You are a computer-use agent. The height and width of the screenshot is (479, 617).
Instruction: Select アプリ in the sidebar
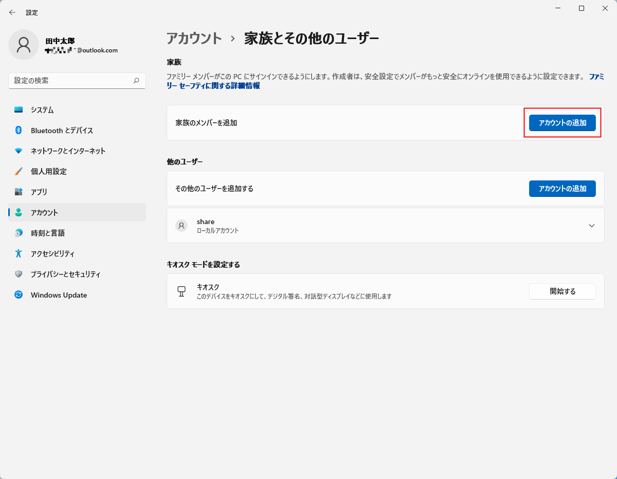pyautogui.click(x=77, y=192)
